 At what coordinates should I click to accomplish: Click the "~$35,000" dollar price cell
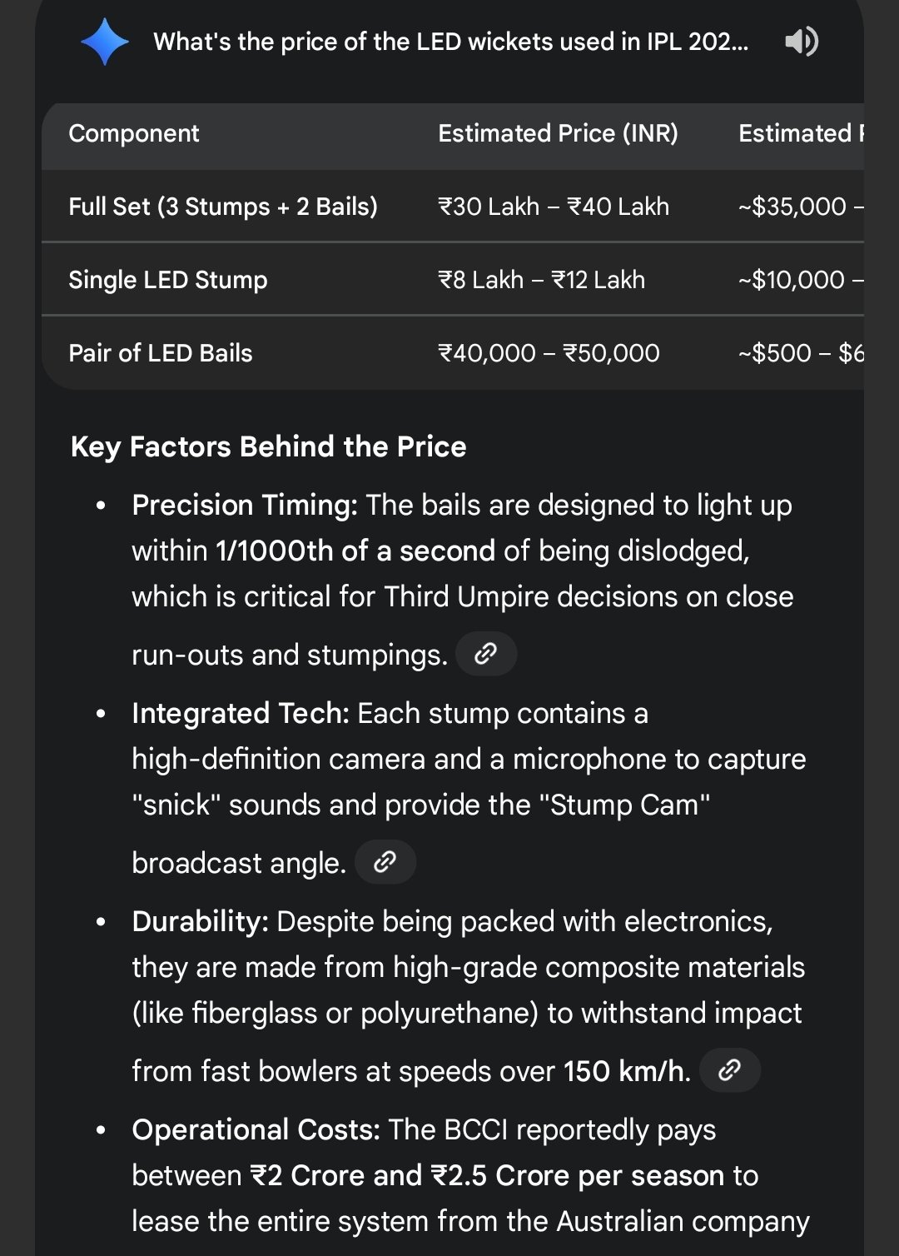click(795, 207)
